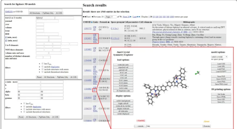
Task: Check upper 'include structures with errors' box
Action: [43, 69]
